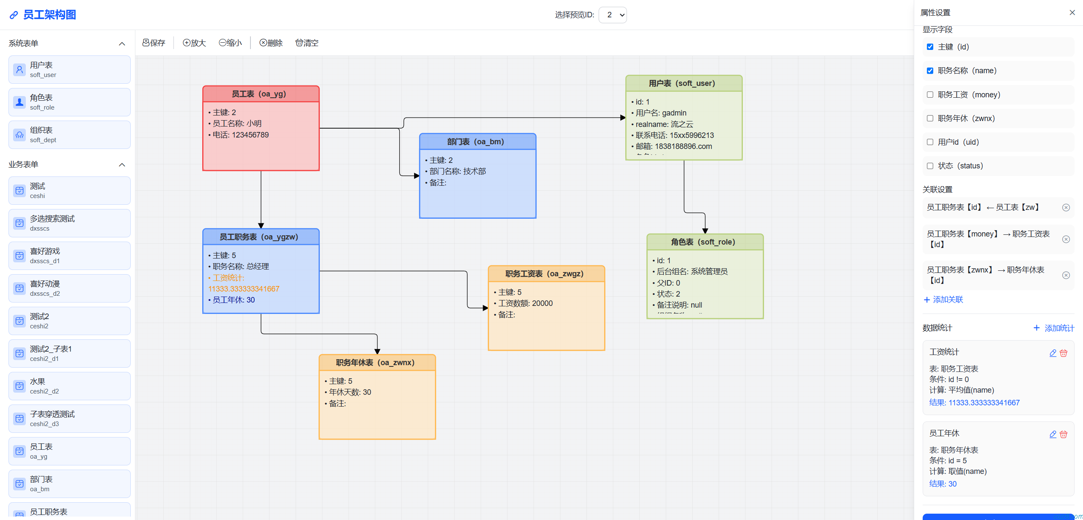This screenshot has width=1083, height=520.
Task: Enable the 职务工资 (money) checkbox
Action: [x=930, y=94]
